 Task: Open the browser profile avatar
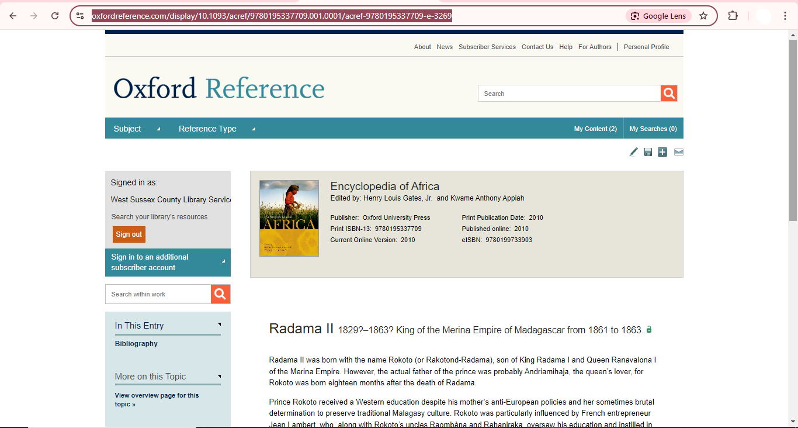click(x=763, y=16)
